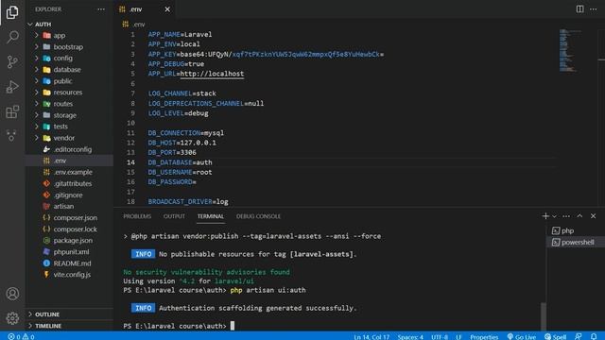The width and height of the screenshot is (605, 340).
Task: Maximize the terminal panel size
Action: tap(579, 216)
